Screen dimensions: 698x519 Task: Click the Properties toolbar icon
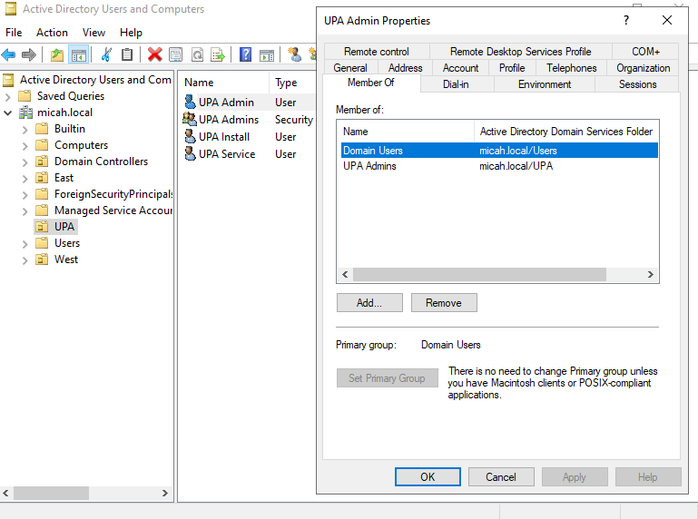point(175,55)
